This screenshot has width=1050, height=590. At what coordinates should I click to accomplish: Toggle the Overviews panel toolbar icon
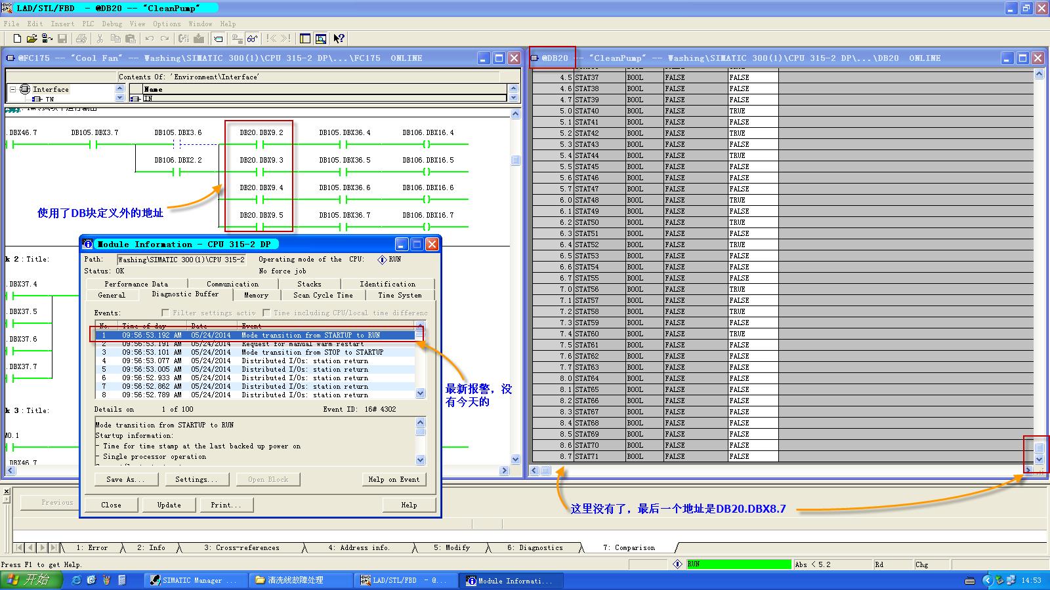[x=304, y=39]
